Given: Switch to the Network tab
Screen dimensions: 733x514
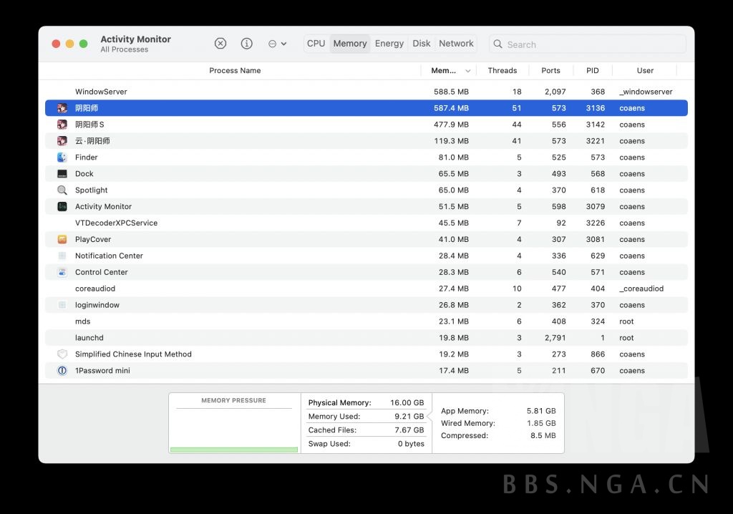Looking at the screenshot, I should [456, 44].
